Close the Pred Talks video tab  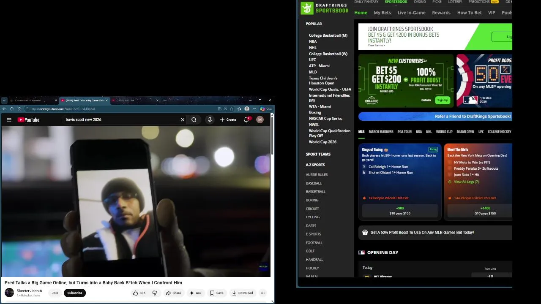click(107, 100)
